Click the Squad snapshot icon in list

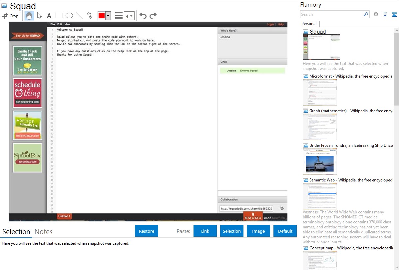(306, 32)
